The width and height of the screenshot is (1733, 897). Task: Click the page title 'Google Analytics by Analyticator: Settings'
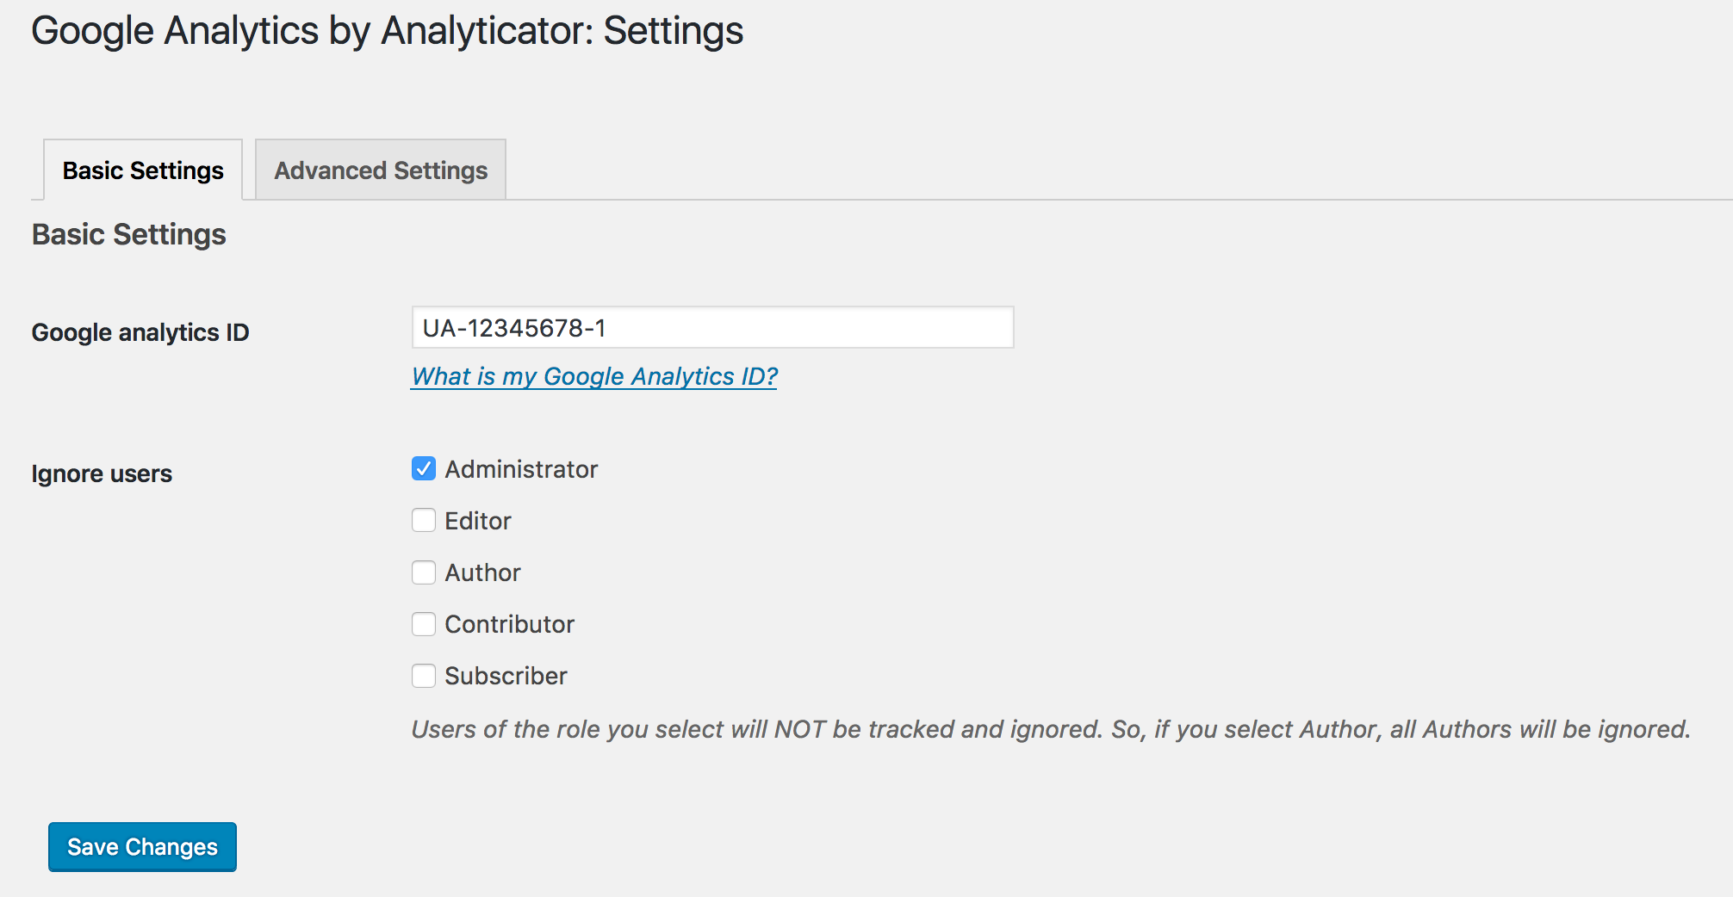pyautogui.click(x=388, y=31)
